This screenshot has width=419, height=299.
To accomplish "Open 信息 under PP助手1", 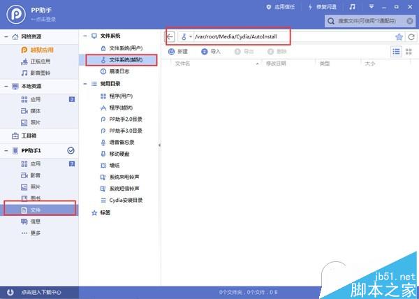I will tap(31, 221).
